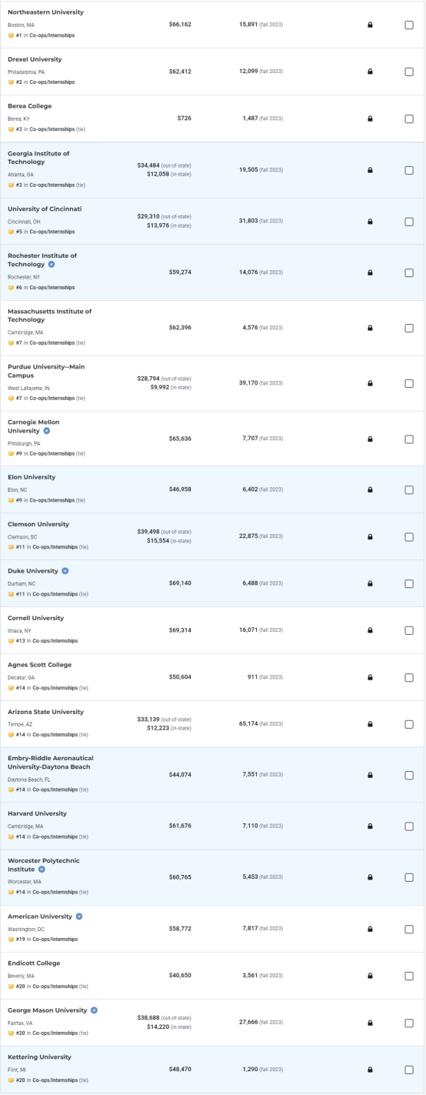The height and width of the screenshot is (1095, 426).
Task: Click the $66,162 tuition value
Action: (x=180, y=25)
